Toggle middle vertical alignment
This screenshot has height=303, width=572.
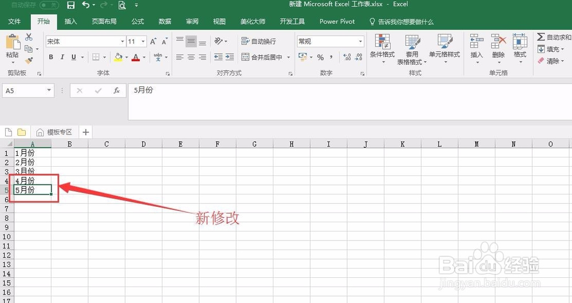coord(191,41)
